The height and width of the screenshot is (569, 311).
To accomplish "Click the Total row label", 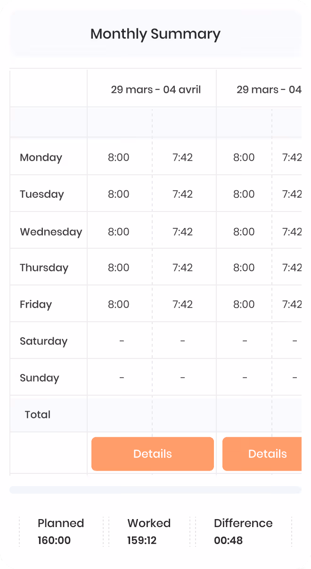I will [x=38, y=415].
